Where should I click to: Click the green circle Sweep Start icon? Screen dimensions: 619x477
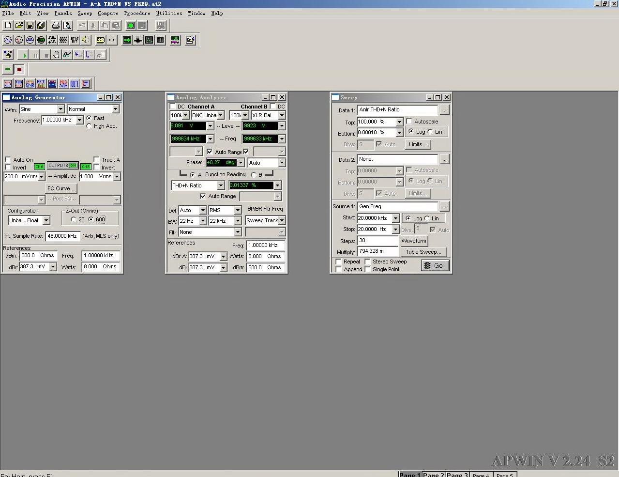coord(131,26)
